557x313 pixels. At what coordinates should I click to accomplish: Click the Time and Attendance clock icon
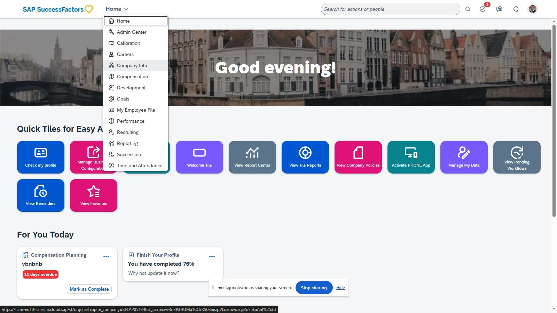[x=111, y=166]
